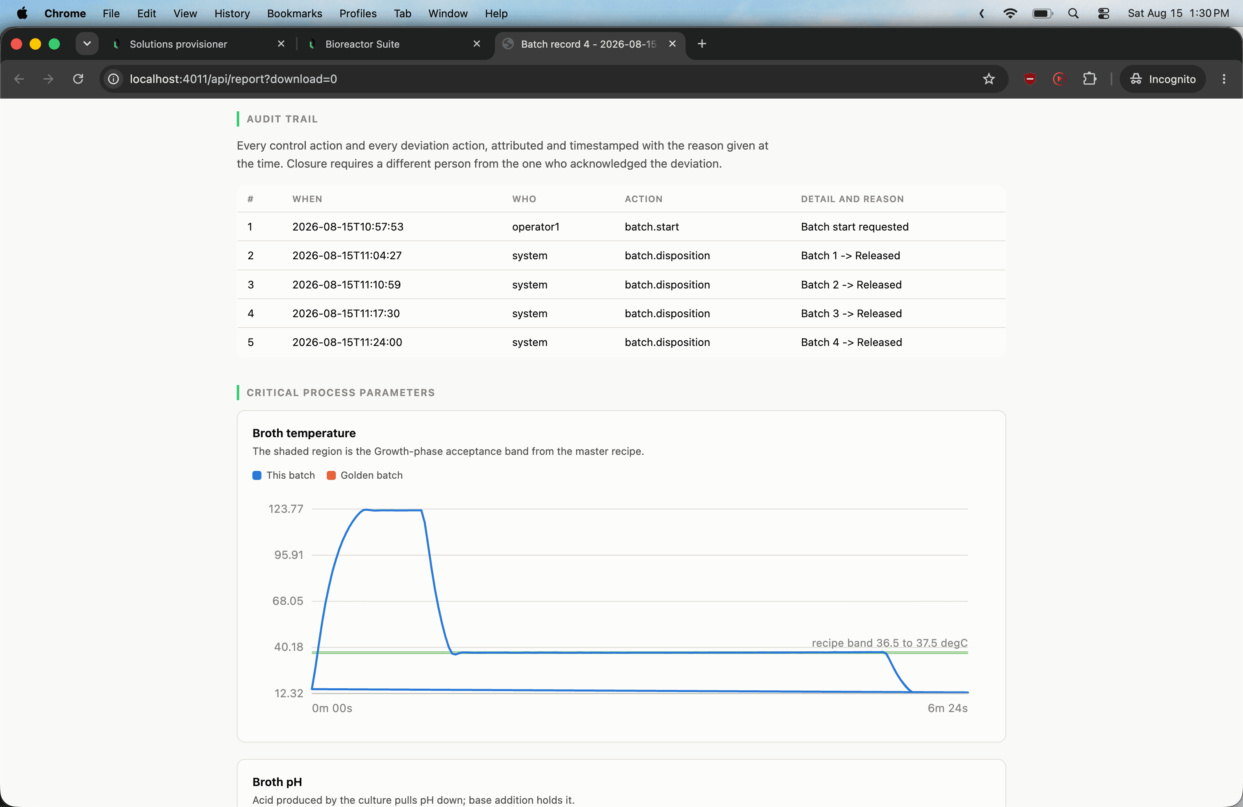Open the red shield extension icon
This screenshot has height=807, width=1243.
pos(1030,79)
